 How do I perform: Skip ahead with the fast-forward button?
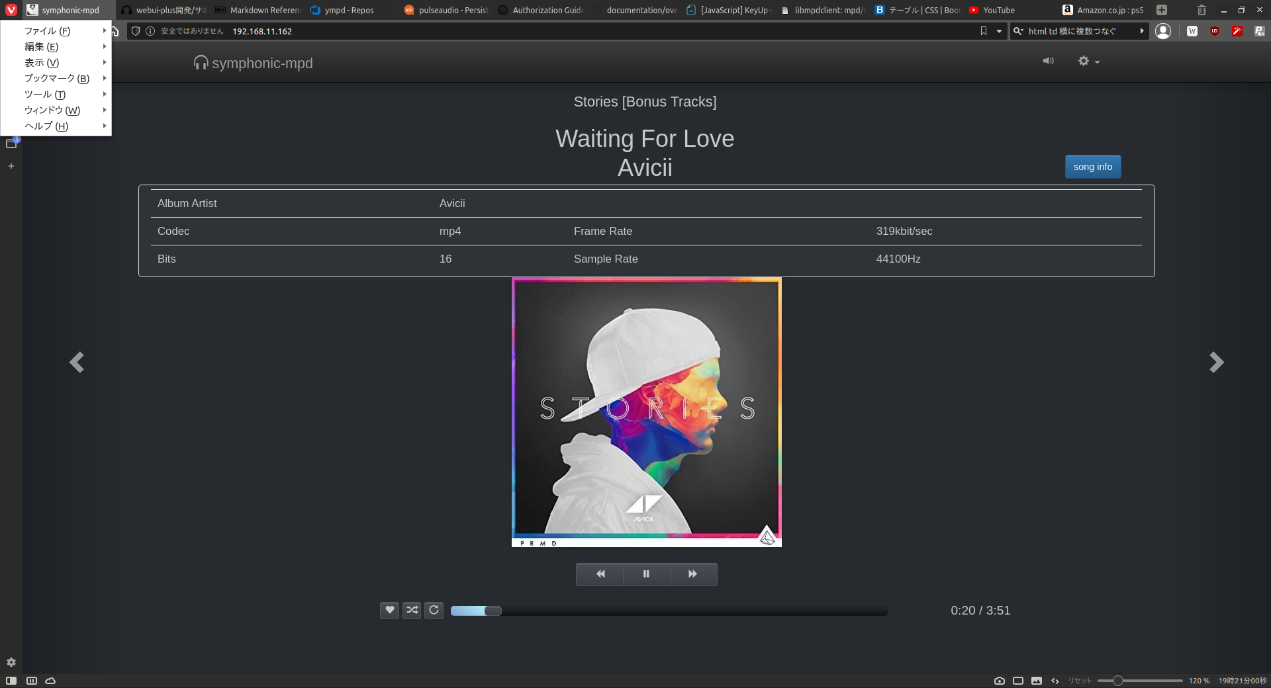coord(693,574)
